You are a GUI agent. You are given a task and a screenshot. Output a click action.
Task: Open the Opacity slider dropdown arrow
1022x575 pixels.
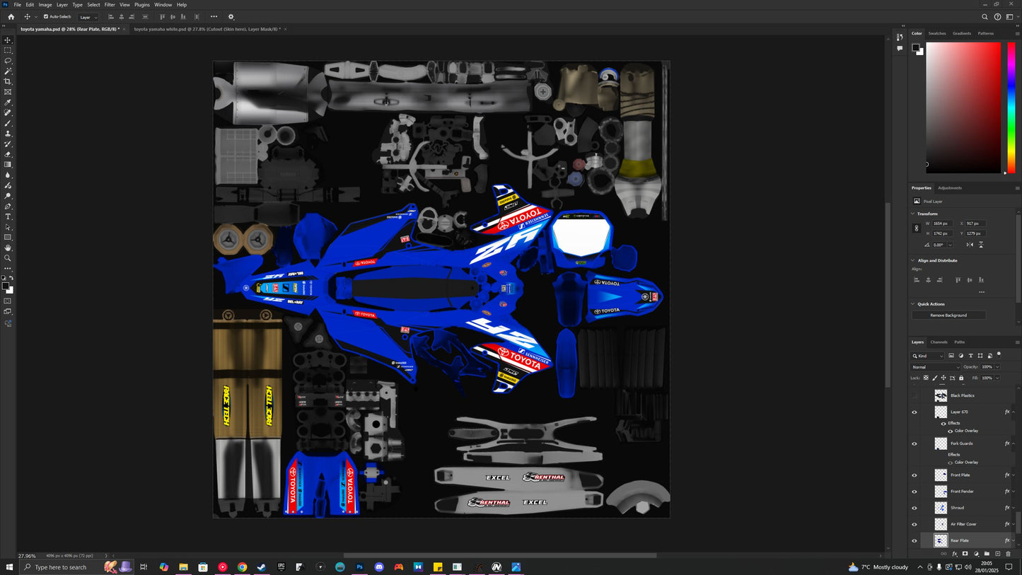click(x=997, y=367)
